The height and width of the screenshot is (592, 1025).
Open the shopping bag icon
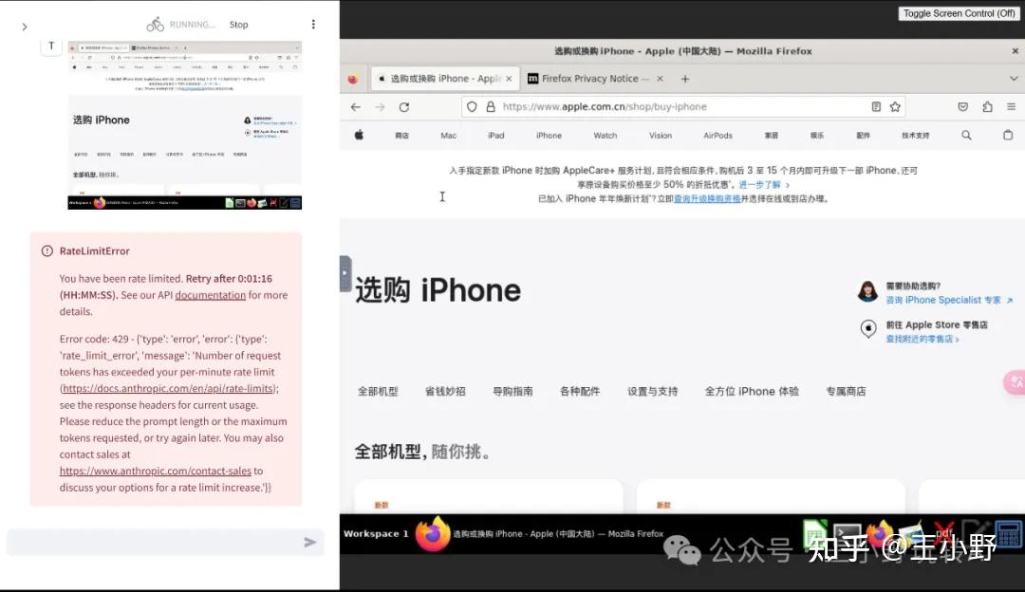(1008, 136)
